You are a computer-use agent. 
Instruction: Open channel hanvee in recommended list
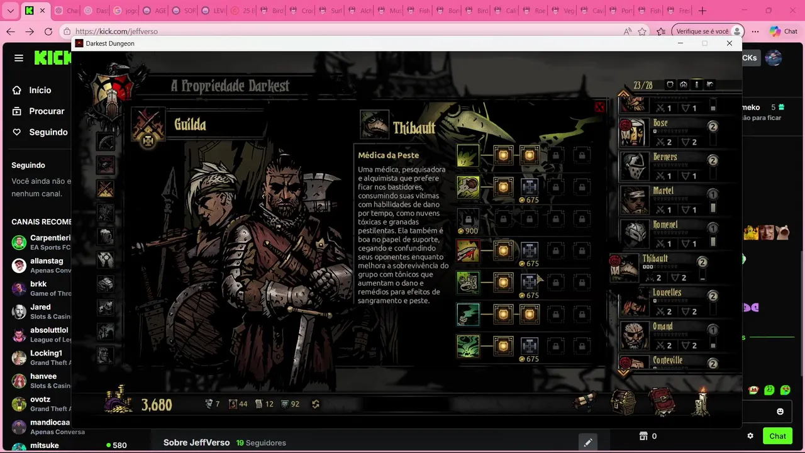pos(40,381)
